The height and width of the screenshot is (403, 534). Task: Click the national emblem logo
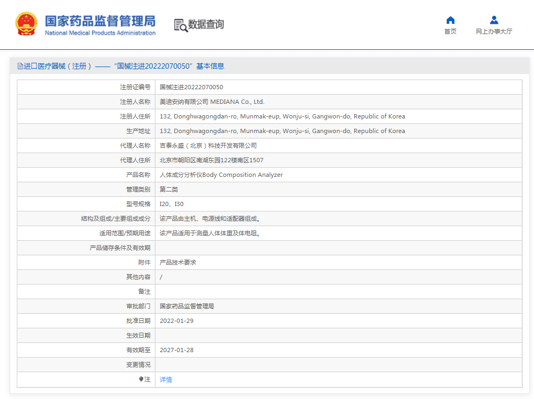point(25,24)
